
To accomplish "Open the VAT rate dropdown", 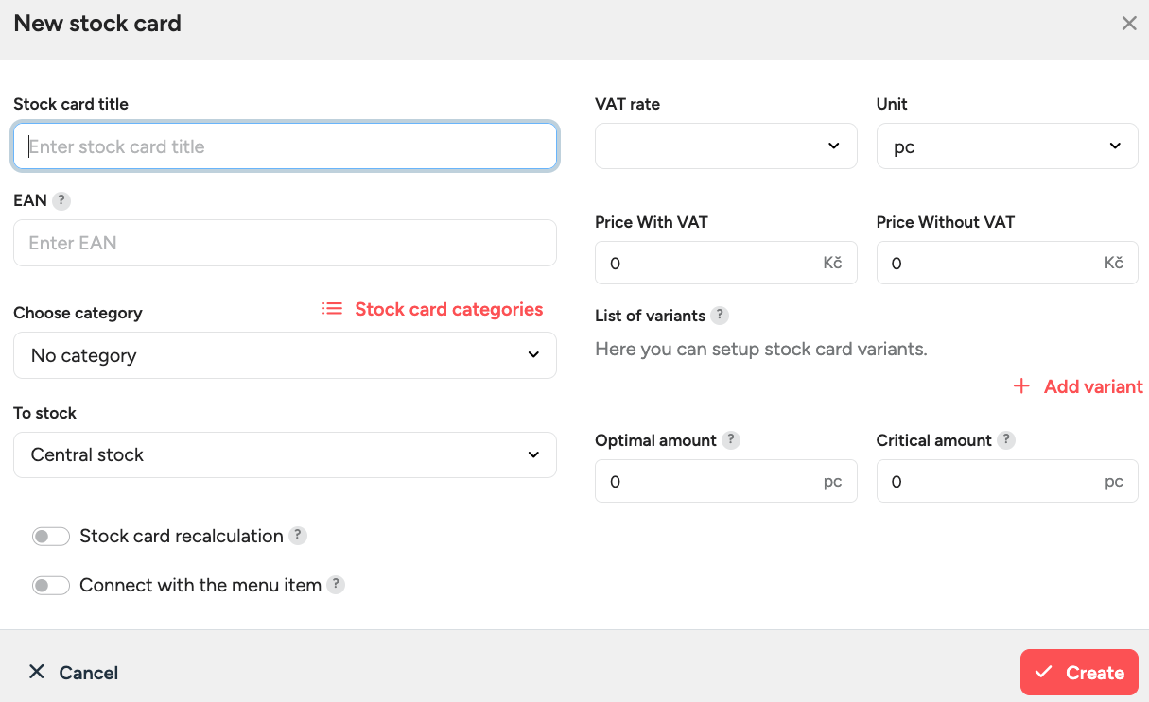I will [725, 146].
